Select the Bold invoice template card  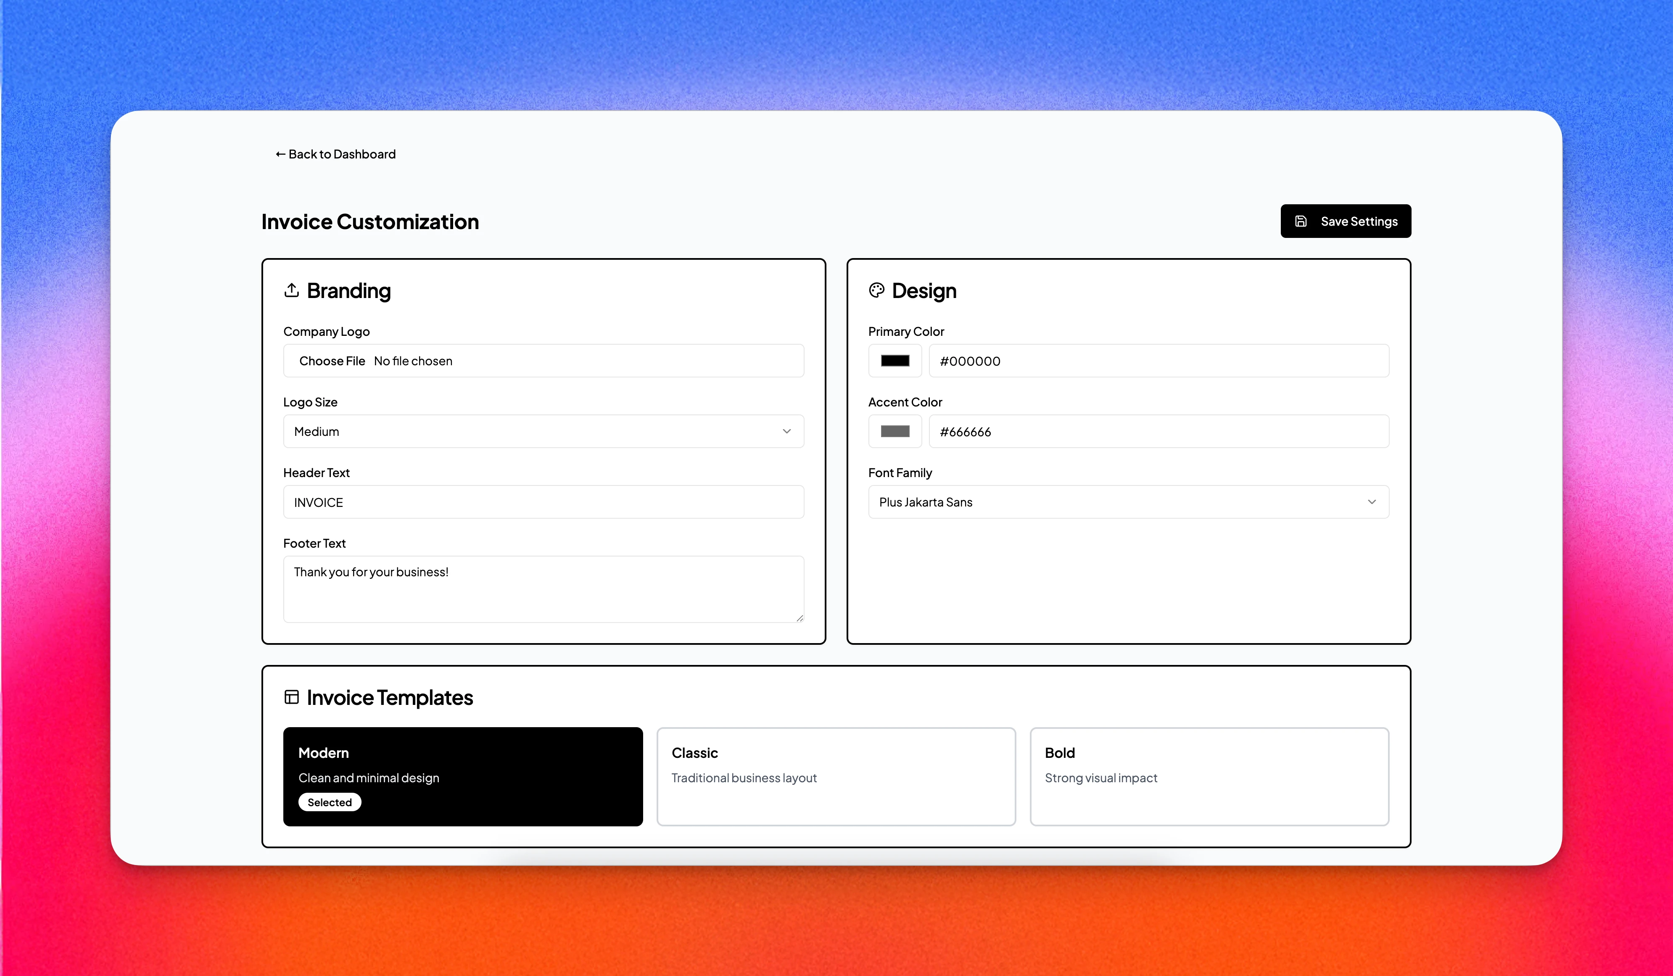click(x=1209, y=777)
